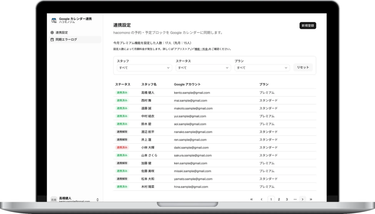Image resolution: width=375 pixels, height=214 pixels.
Task: Click the 新規登録 button
Action: point(308,26)
